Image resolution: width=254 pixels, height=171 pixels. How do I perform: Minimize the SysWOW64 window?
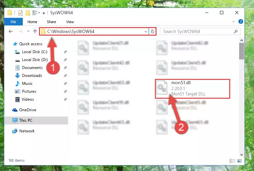tap(207, 13)
